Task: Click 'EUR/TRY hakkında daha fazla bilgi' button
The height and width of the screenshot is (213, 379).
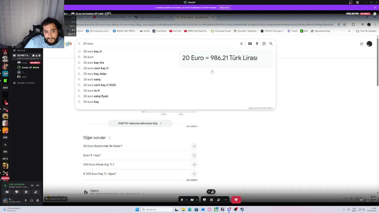Action: click(140, 123)
